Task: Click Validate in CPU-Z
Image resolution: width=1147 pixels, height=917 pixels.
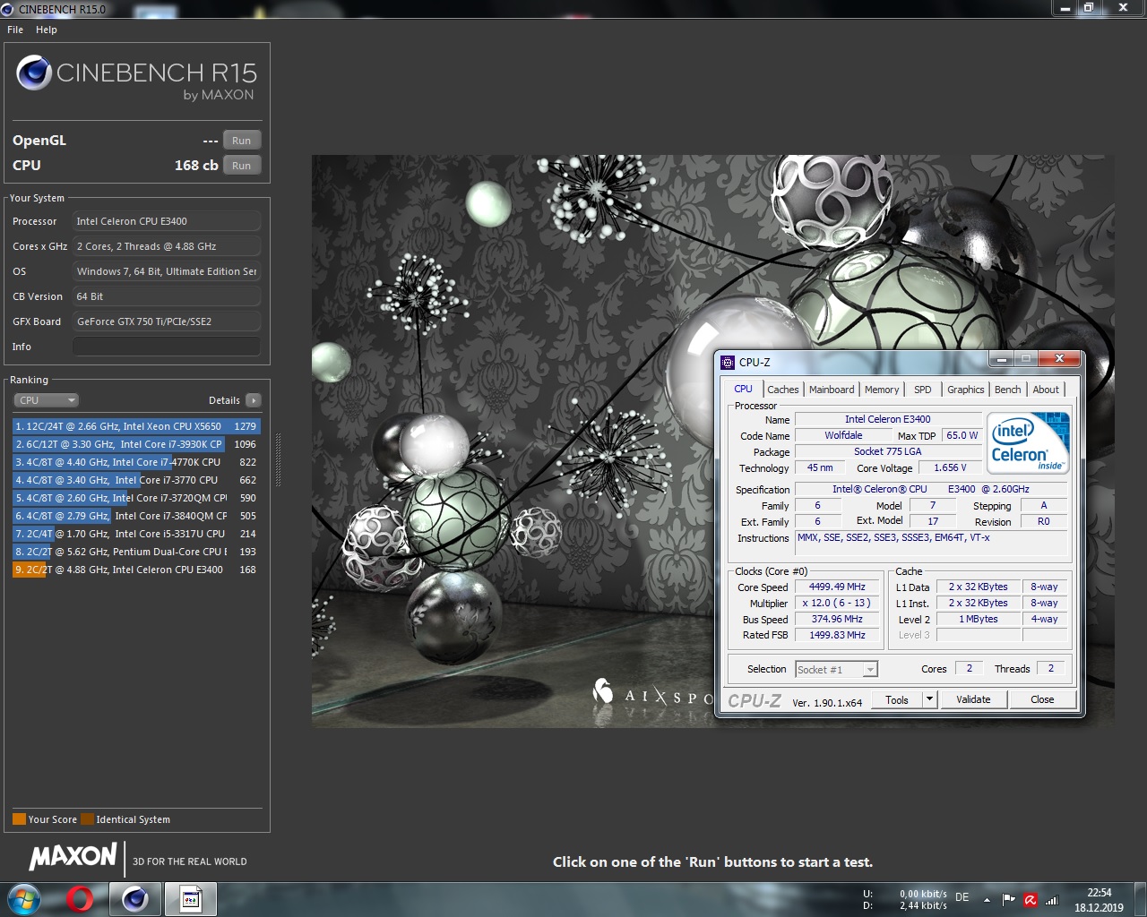Action: point(973,699)
